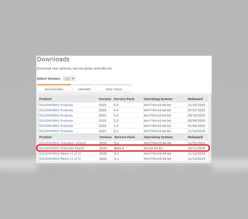Image resolution: width=248 pixels, height=219 pixels.
Task: Click the Released column header
Action: 195,99
